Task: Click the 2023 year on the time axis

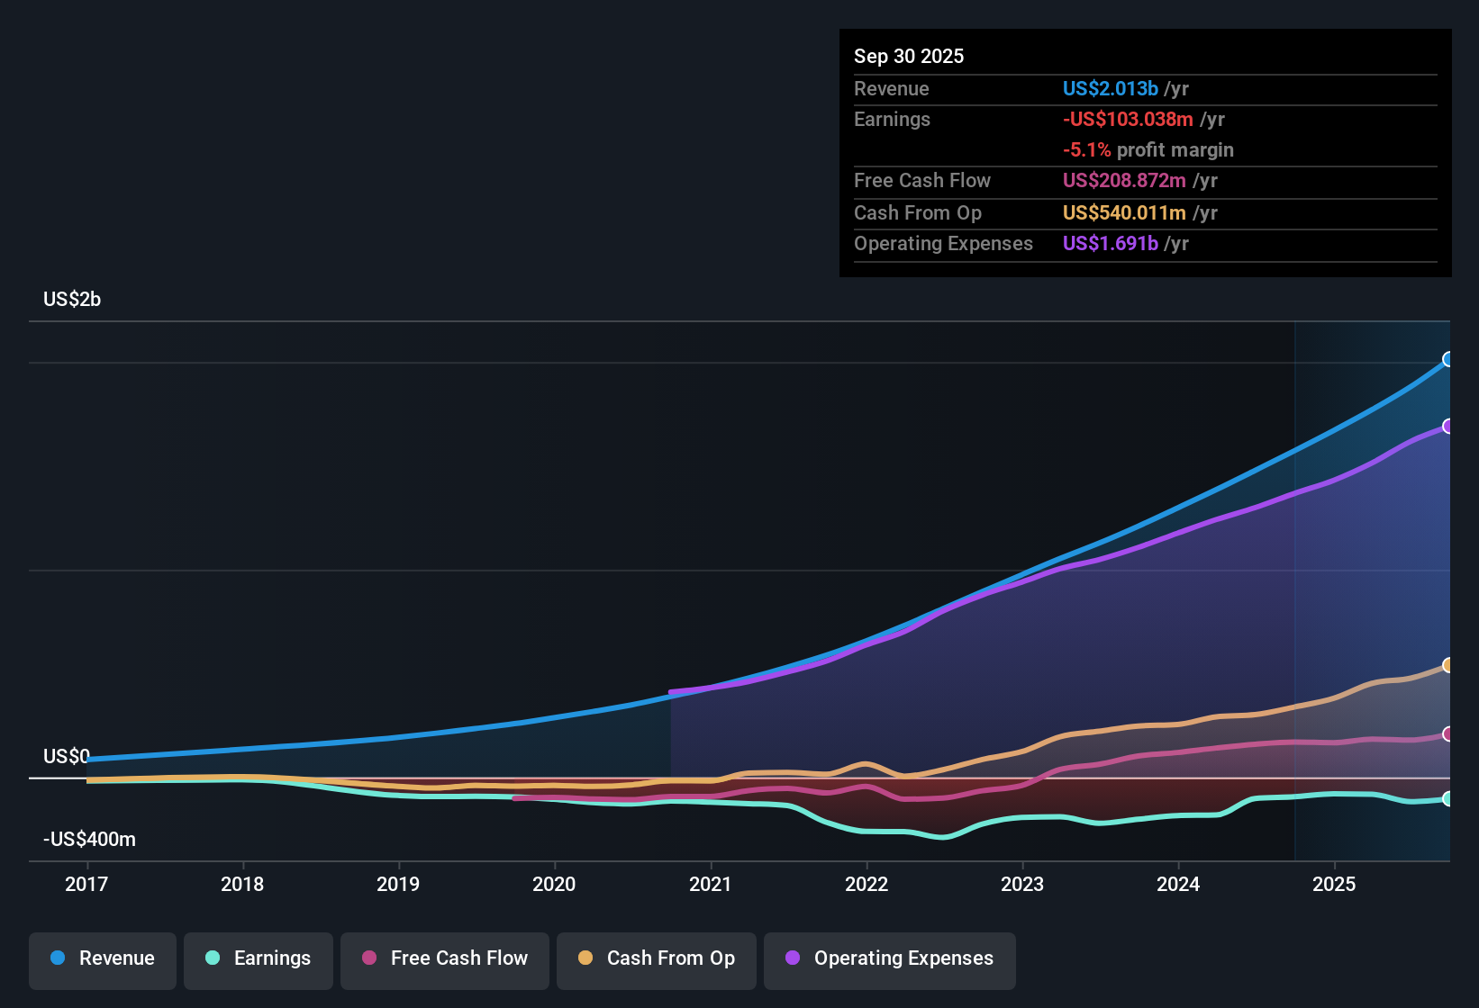Action: [1022, 884]
